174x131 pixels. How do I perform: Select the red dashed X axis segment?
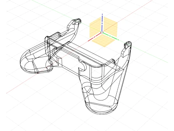pyautogui.click(x=94, y=37)
